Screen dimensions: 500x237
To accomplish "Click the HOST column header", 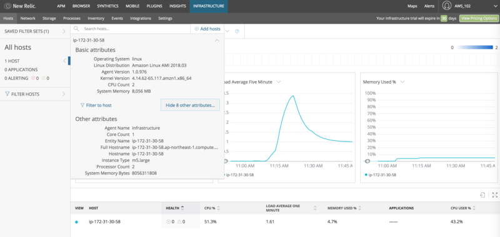I will (x=94, y=208).
